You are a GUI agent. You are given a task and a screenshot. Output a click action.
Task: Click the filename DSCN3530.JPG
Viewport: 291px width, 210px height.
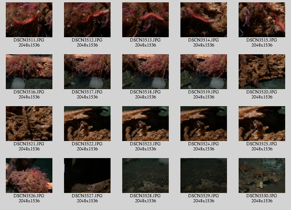pos(262,196)
